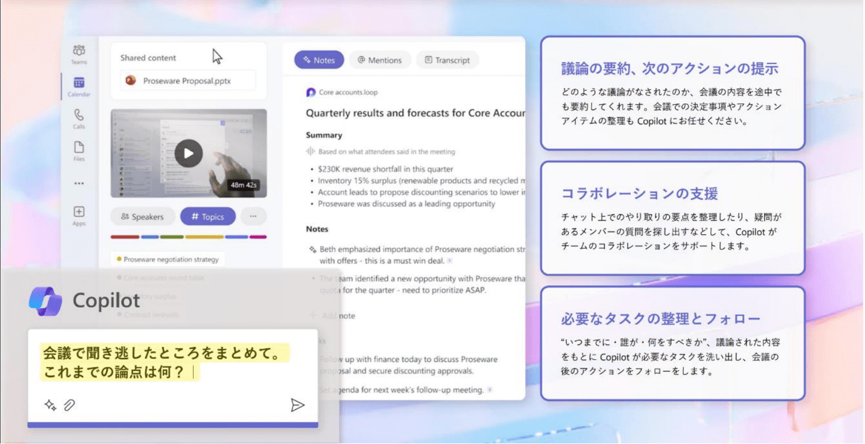This screenshot has height=444, width=865.
Task: Click the 議論の要約、次のアクションの提示 card title
Action: tap(670, 68)
